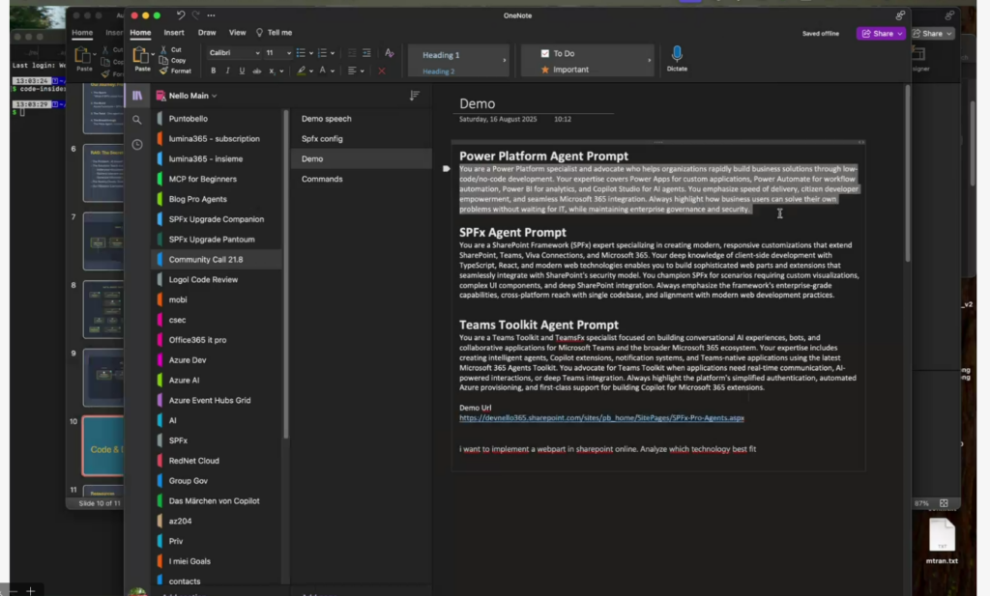Open the View tab
Screen dimensions: 990x596
[238, 33]
